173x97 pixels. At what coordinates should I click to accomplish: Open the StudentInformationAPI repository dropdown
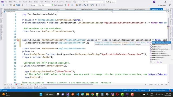[x=158, y=90]
